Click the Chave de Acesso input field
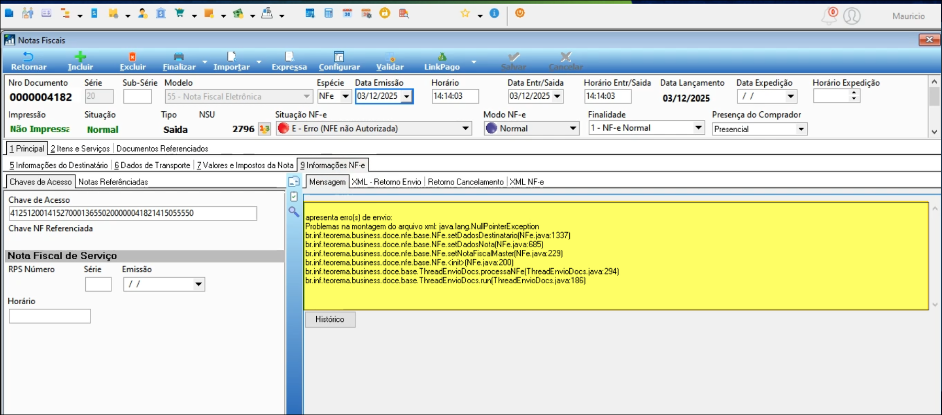Viewport: 942px width, 415px height. click(132, 213)
